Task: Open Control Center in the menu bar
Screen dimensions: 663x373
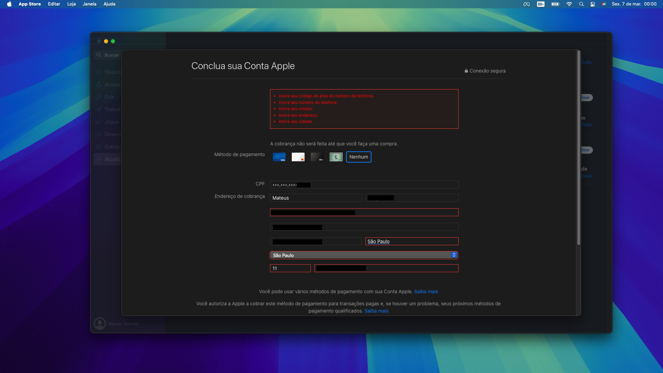Action: [593, 4]
